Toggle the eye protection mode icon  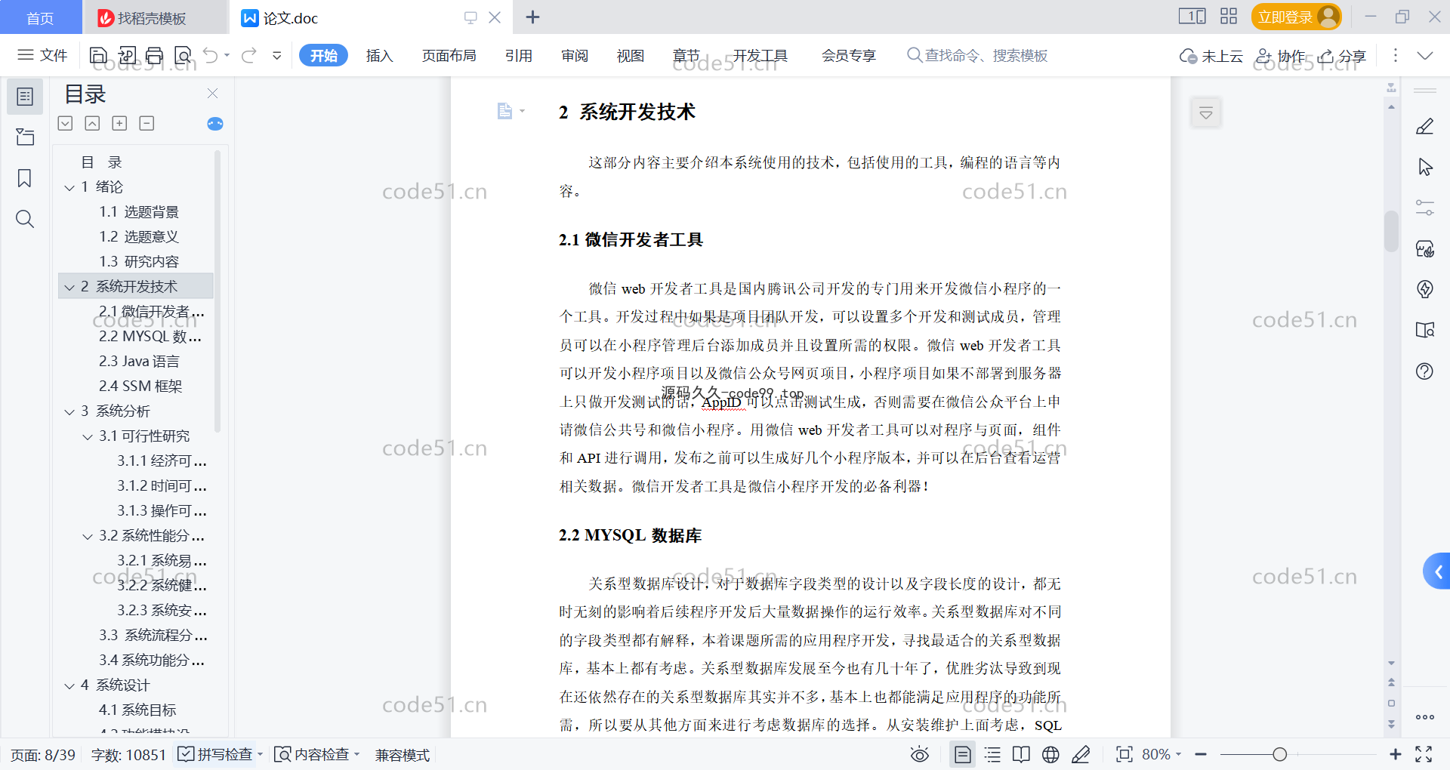pos(919,754)
